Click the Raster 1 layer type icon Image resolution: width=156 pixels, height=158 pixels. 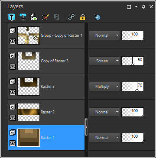point(13,132)
